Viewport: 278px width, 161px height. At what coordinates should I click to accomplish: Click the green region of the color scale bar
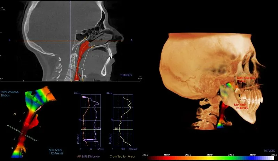click(x=230, y=158)
